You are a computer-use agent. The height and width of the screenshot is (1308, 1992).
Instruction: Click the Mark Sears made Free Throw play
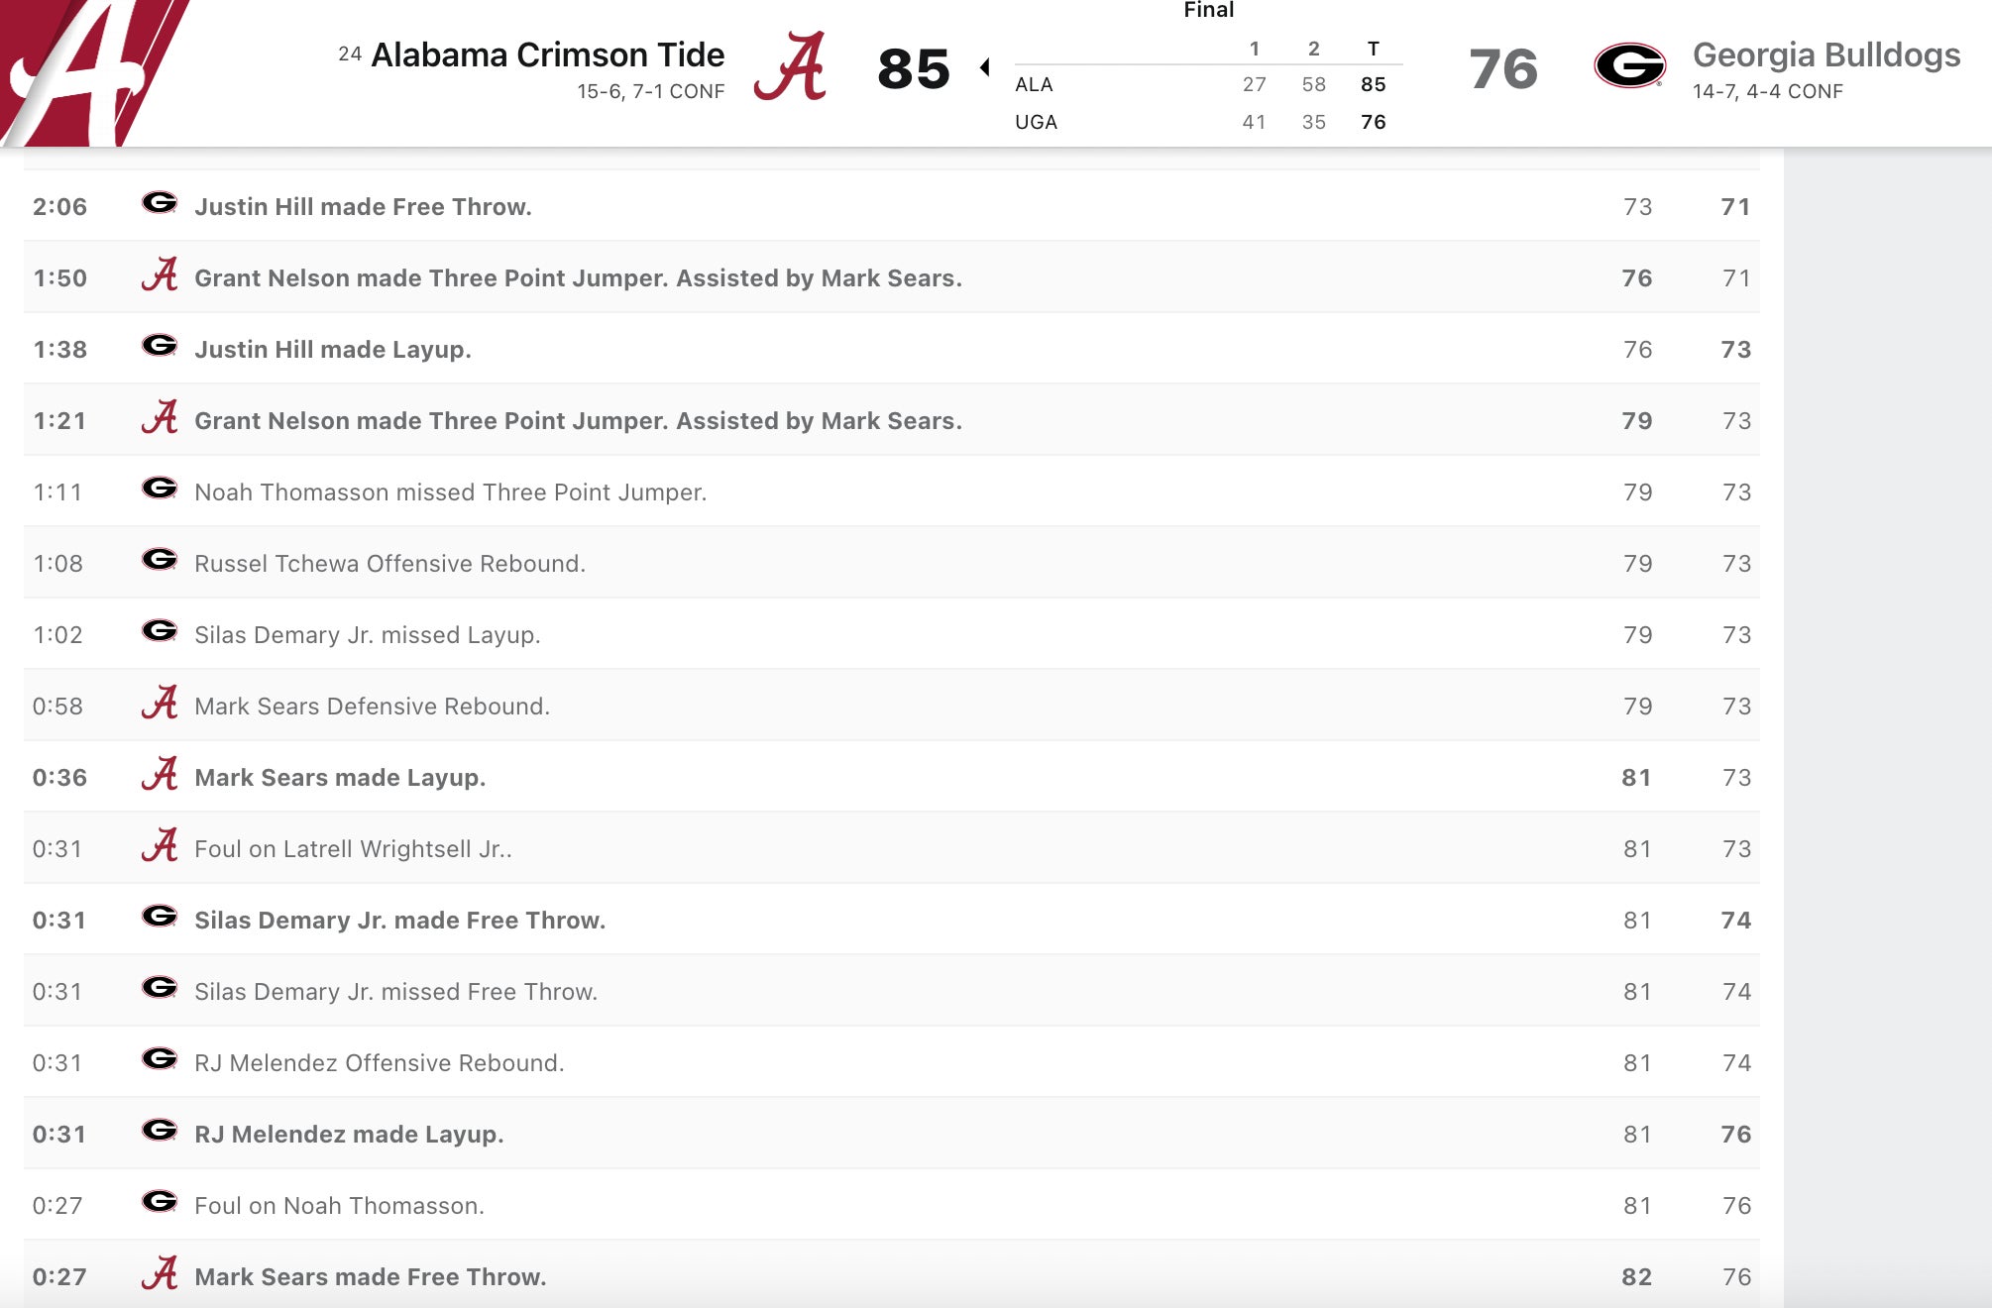pyautogui.click(x=370, y=1277)
